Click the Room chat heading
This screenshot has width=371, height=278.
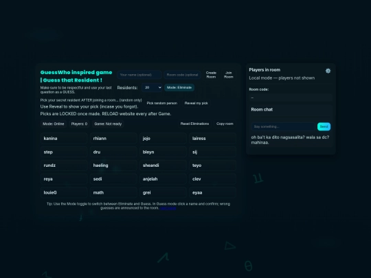point(262,109)
